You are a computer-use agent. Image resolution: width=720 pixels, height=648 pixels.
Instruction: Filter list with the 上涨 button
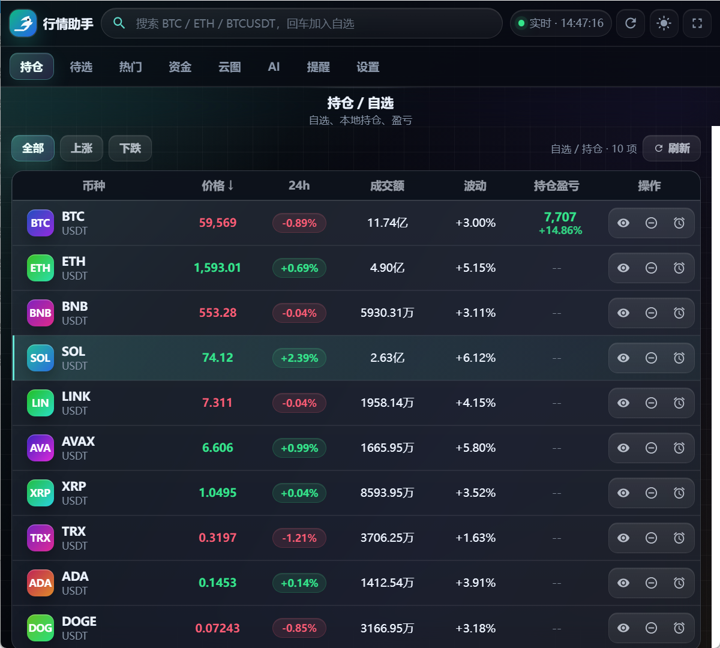(x=82, y=148)
